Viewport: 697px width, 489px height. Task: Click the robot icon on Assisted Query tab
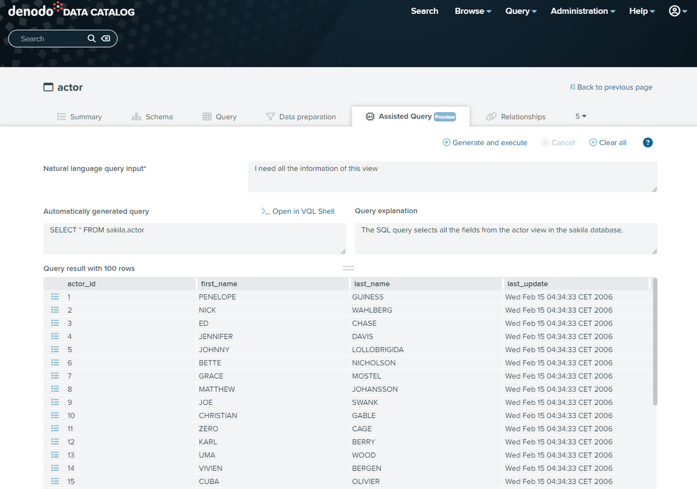(x=370, y=116)
